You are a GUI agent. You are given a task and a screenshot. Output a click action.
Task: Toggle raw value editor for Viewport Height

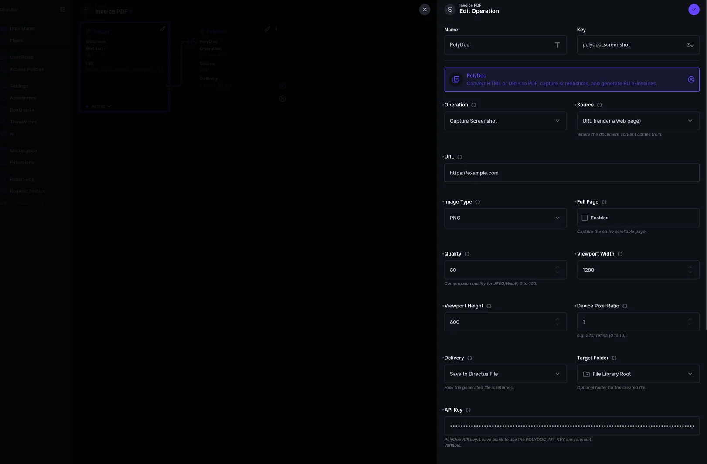point(489,306)
